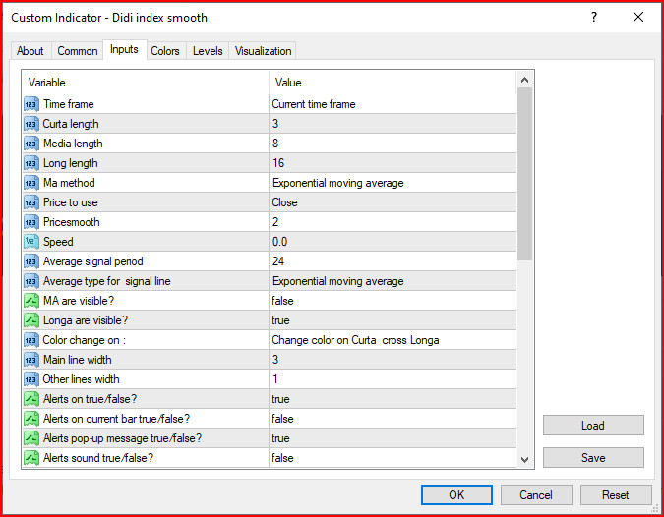
Task: Click the icon next to Main line width
Action: click(x=30, y=360)
